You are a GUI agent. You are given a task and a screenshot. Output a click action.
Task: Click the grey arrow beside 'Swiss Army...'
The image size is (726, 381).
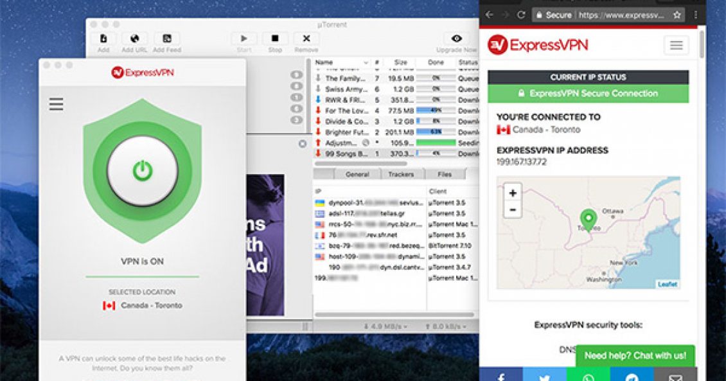(318, 89)
